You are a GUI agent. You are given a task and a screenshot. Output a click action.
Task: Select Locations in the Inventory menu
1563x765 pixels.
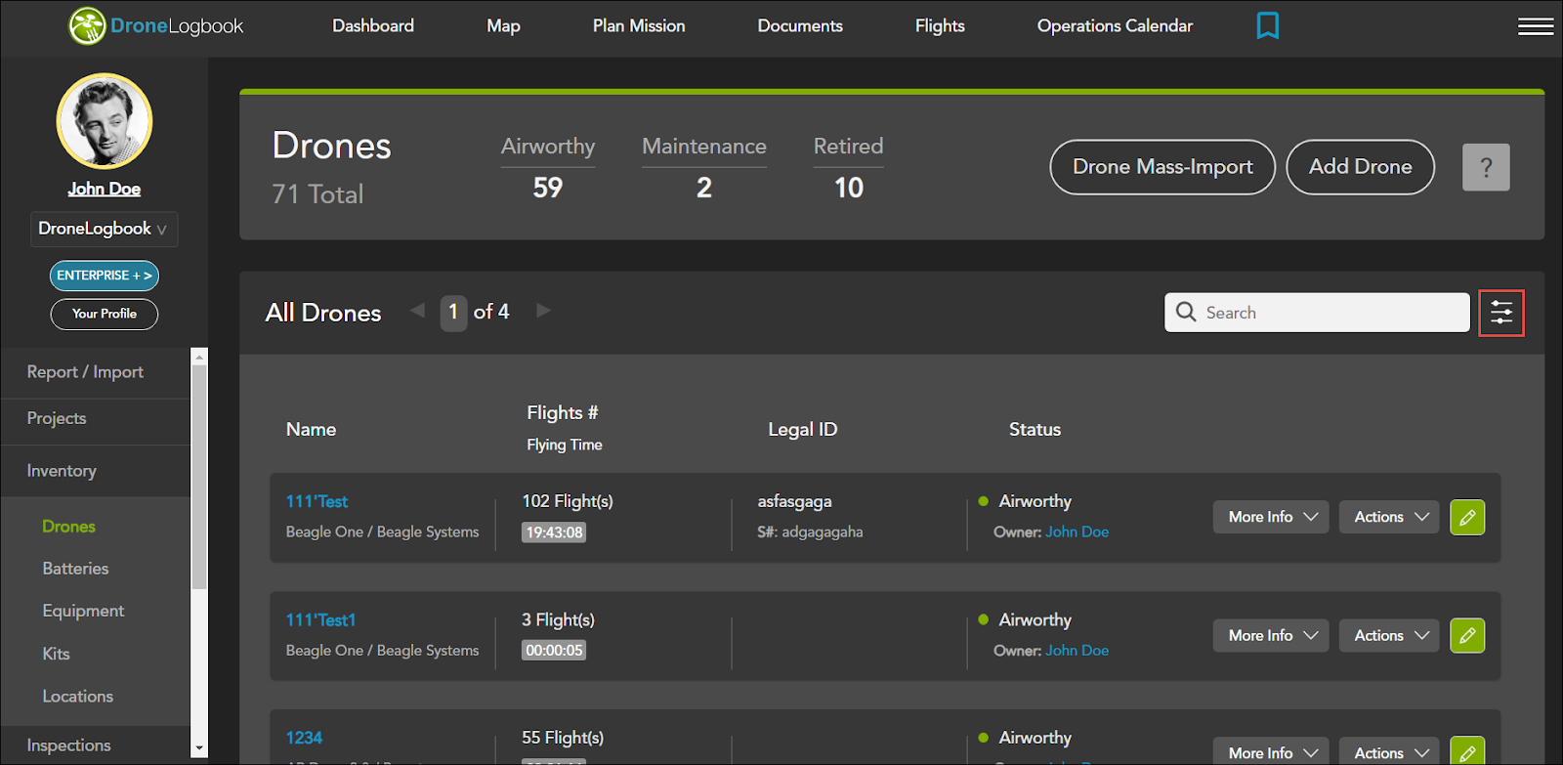click(77, 697)
